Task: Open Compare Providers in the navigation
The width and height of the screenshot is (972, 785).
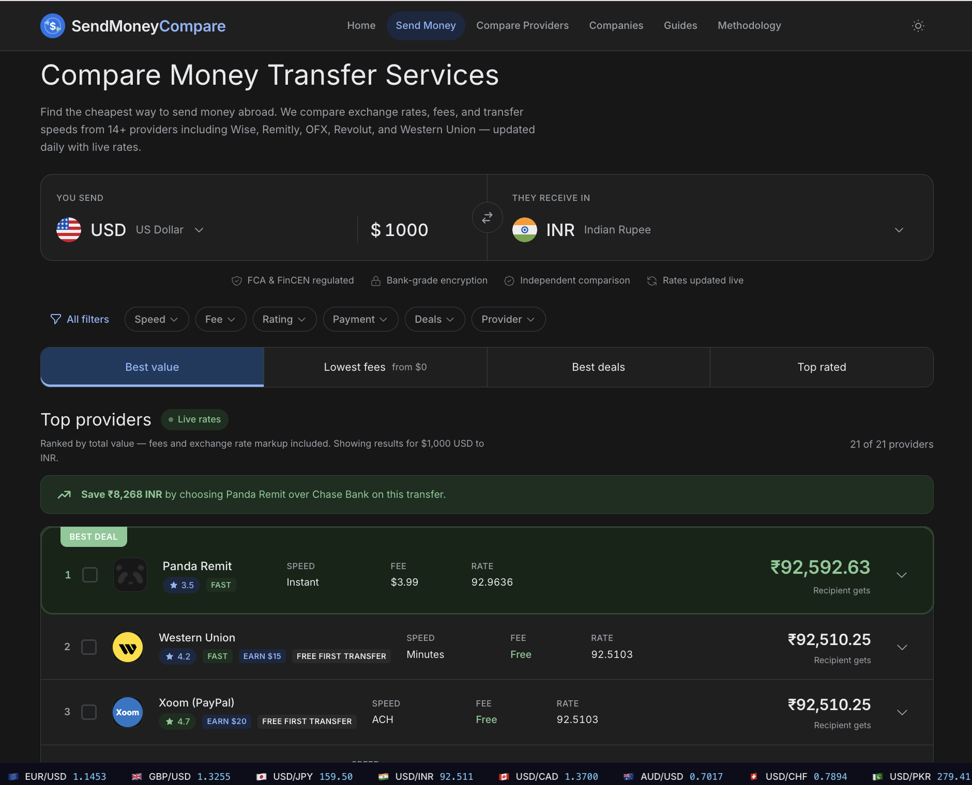Action: point(522,25)
